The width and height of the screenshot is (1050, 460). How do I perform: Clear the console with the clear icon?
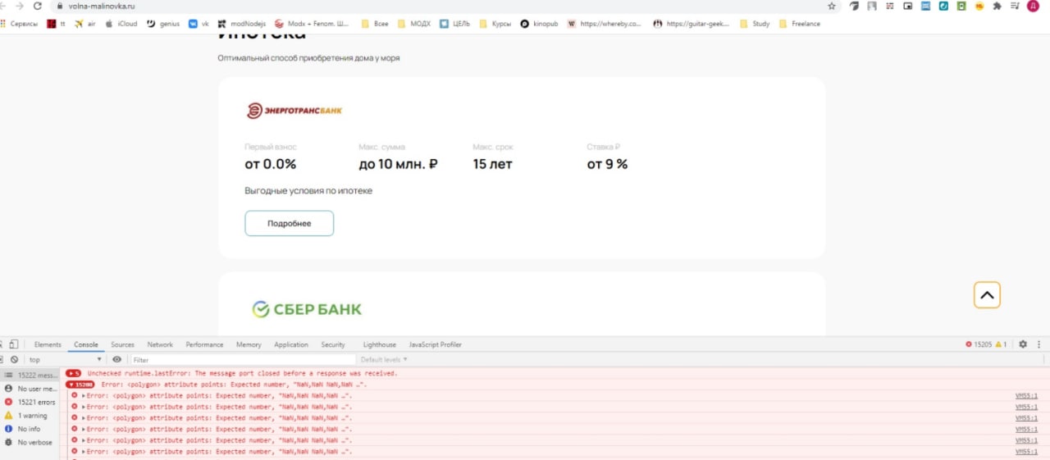pyautogui.click(x=14, y=359)
